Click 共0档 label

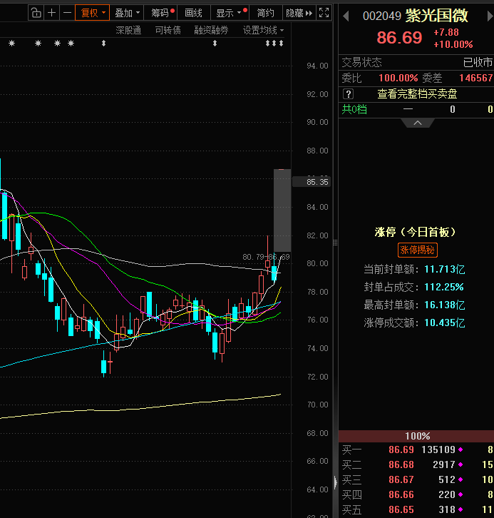[354, 109]
